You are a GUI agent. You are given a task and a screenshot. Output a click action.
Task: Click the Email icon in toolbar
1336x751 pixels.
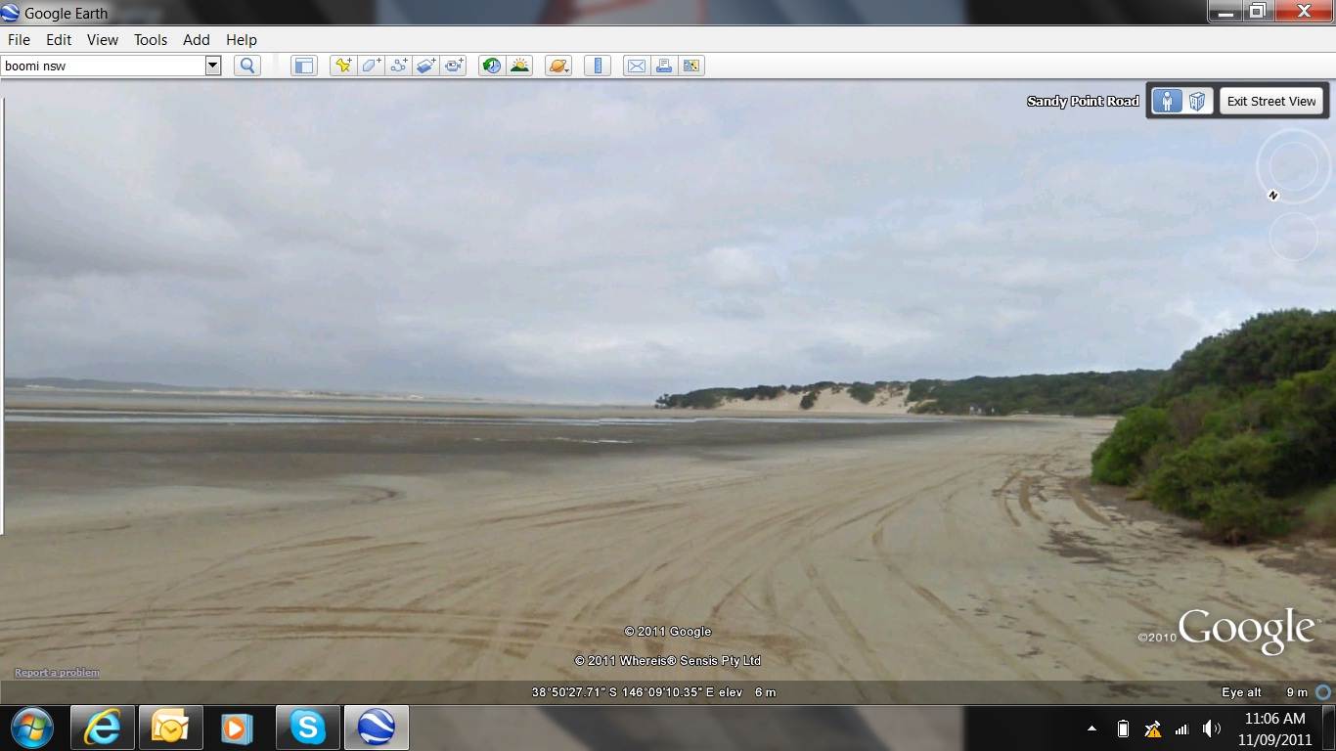[637, 66]
